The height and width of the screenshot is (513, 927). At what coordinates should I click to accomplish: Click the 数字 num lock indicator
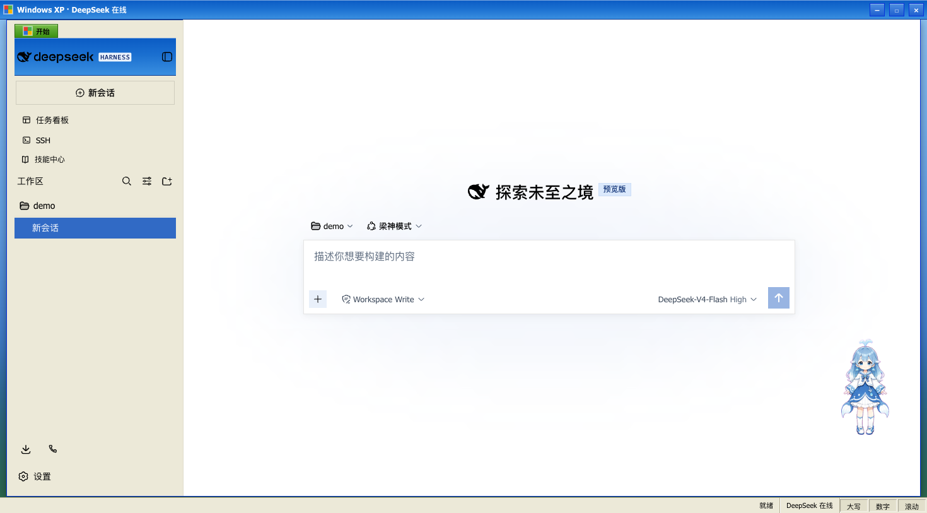point(883,506)
